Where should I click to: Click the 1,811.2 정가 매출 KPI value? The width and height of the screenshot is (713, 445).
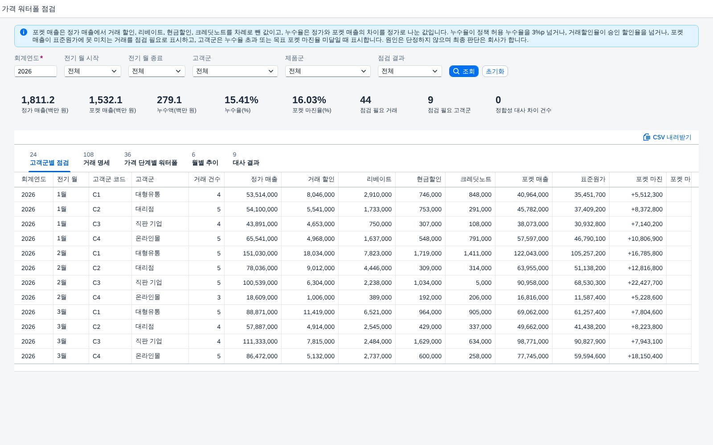(38, 100)
